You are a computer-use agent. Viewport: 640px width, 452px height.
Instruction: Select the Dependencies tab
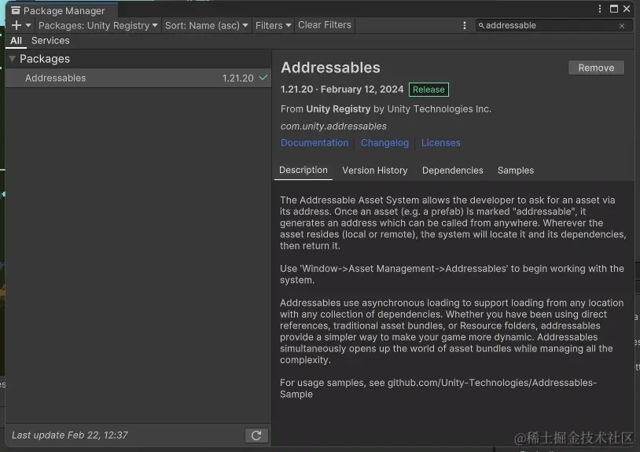452,170
